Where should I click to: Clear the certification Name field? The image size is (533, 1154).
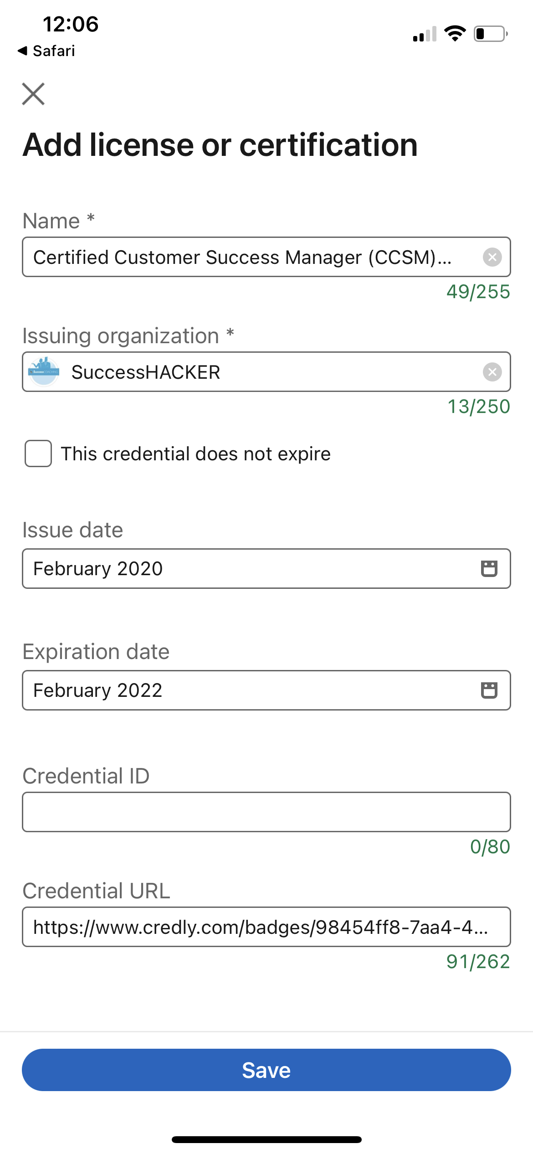pyautogui.click(x=492, y=257)
